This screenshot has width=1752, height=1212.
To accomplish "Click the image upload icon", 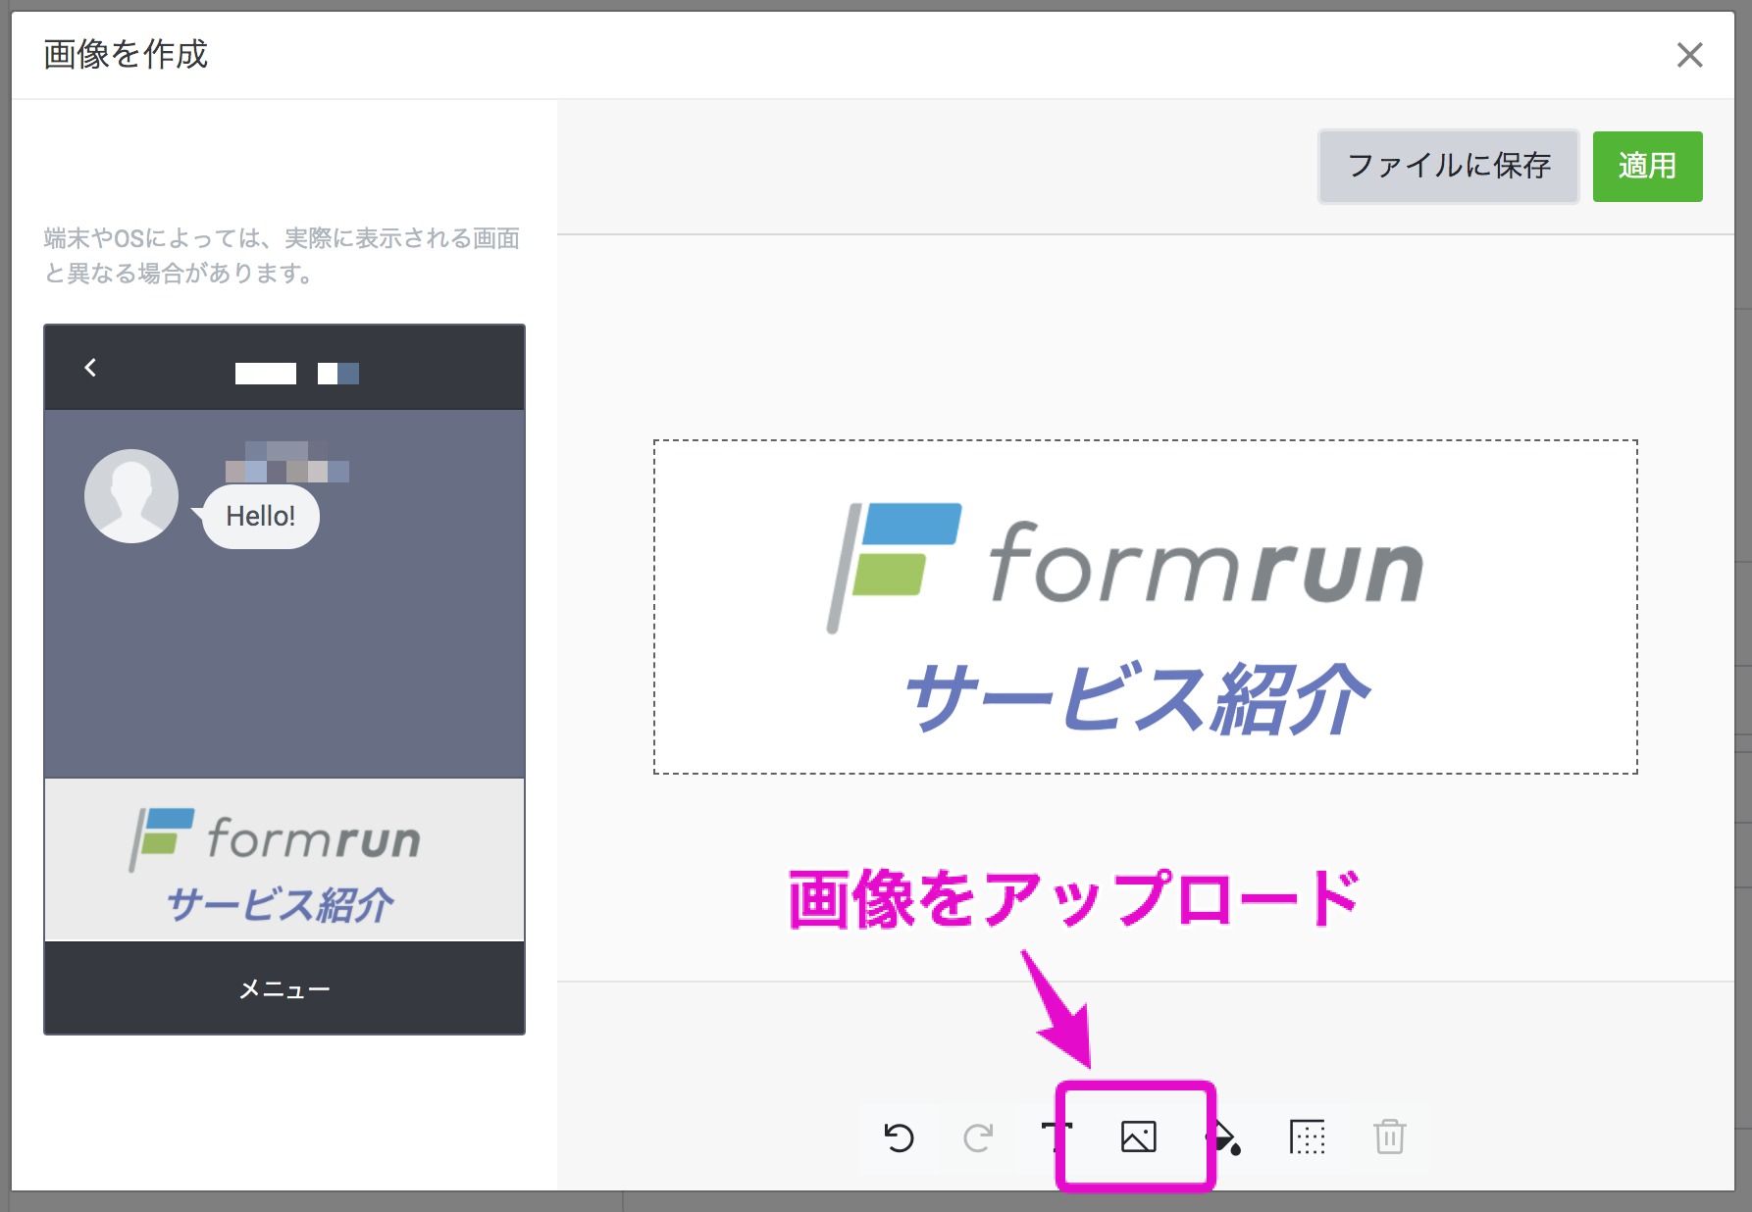I will point(1138,1136).
